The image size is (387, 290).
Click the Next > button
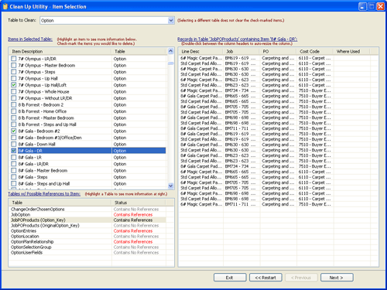pyautogui.click(x=337, y=278)
